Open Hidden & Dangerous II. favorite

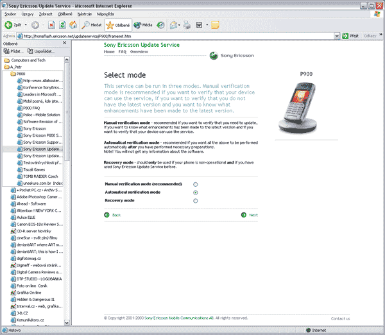(x=33, y=300)
